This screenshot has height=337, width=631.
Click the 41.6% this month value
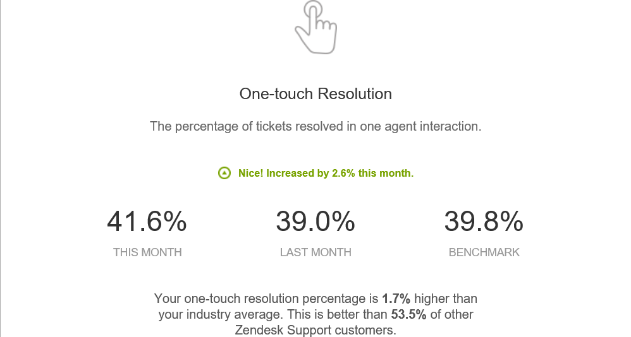tap(147, 222)
